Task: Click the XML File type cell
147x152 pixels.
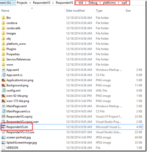Action: point(101,91)
